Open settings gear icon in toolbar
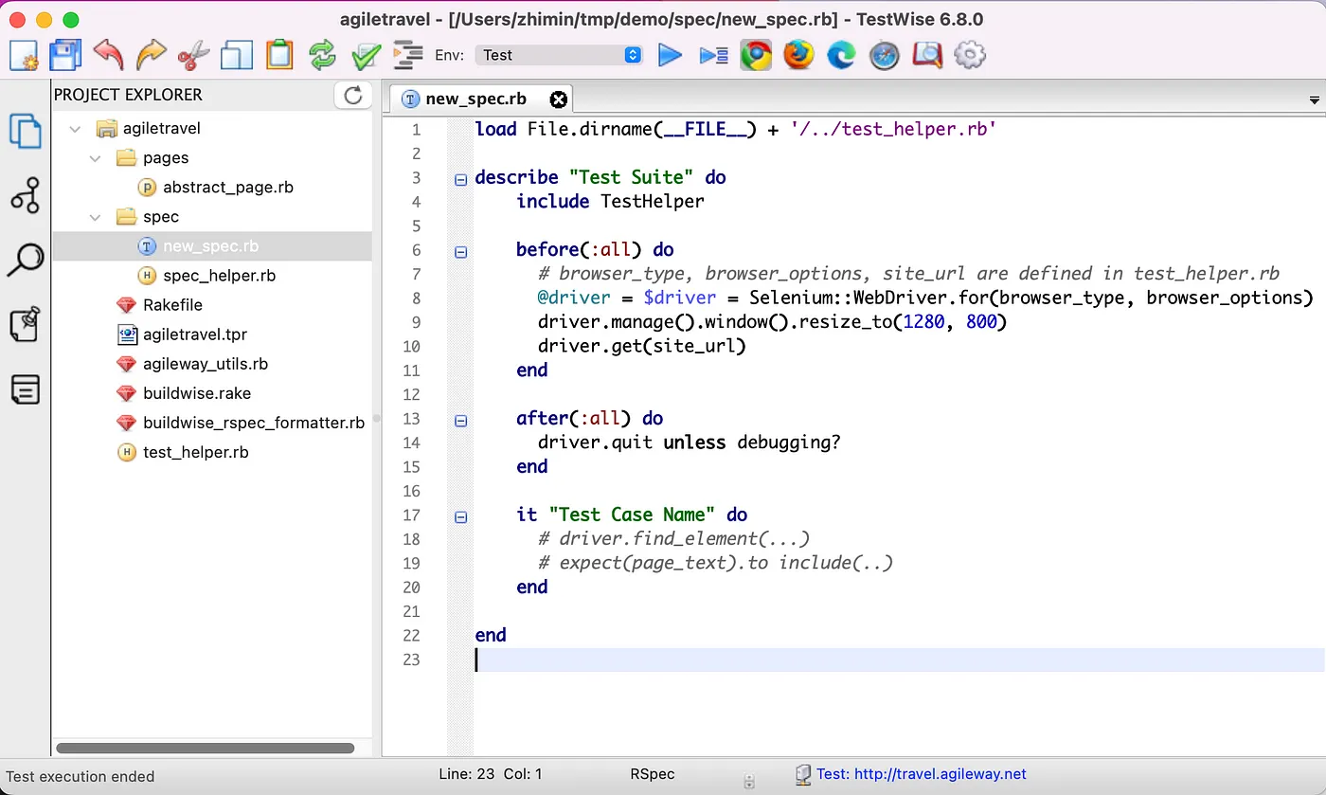 (970, 55)
